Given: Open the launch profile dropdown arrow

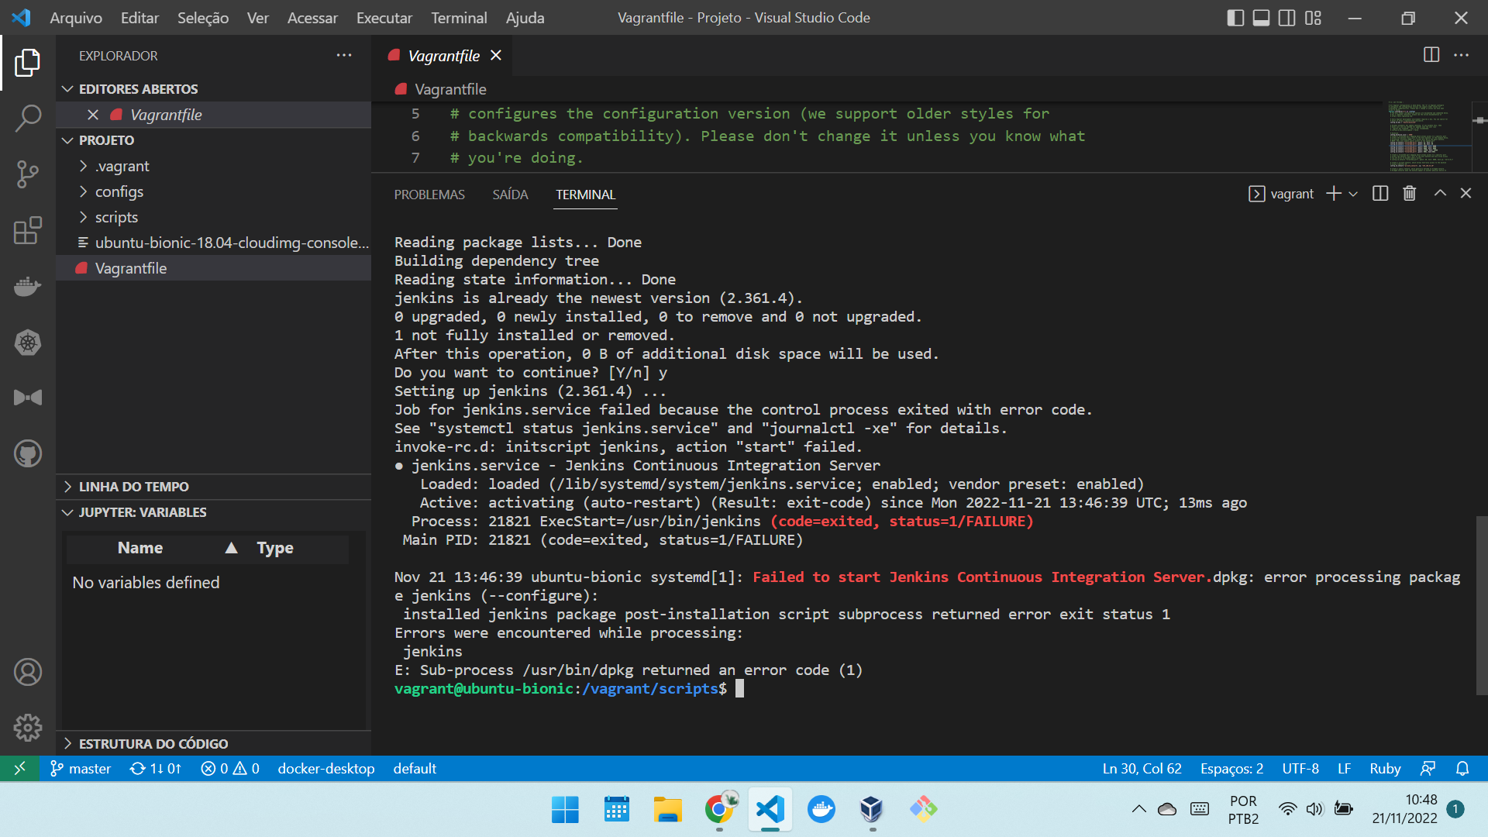Looking at the screenshot, I should point(1353,194).
